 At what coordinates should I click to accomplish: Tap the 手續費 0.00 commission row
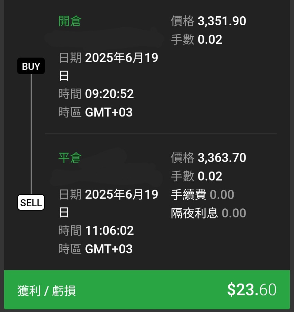tap(202, 194)
